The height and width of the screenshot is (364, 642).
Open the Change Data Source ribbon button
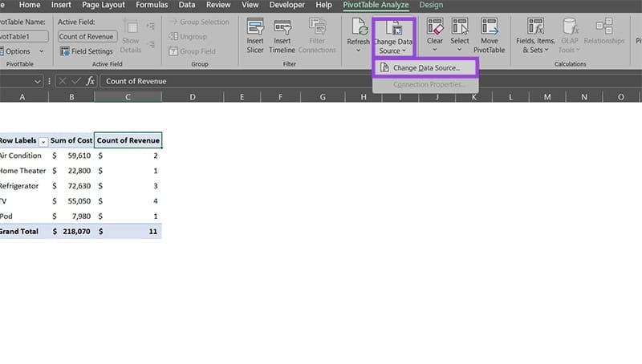tap(393, 37)
